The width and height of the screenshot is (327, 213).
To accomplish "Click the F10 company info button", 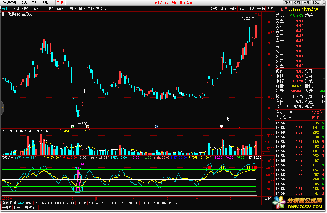I will (242, 9).
